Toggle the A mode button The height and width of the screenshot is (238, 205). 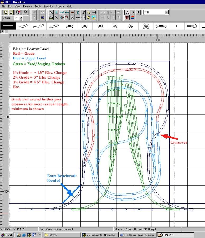coord(127,12)
